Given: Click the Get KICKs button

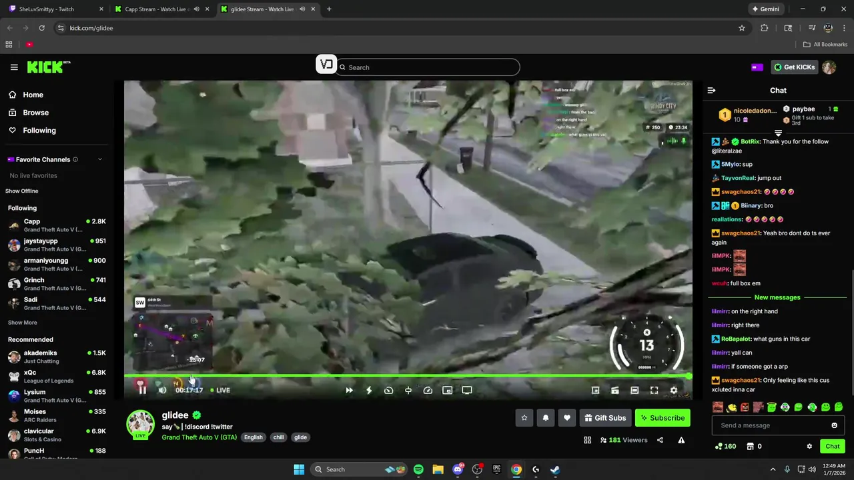Looking at the screenshot, I should click(794, 67).
